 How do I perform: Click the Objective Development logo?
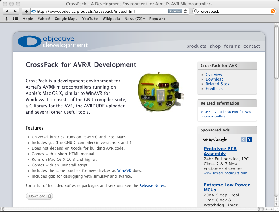tap(53, 42)
